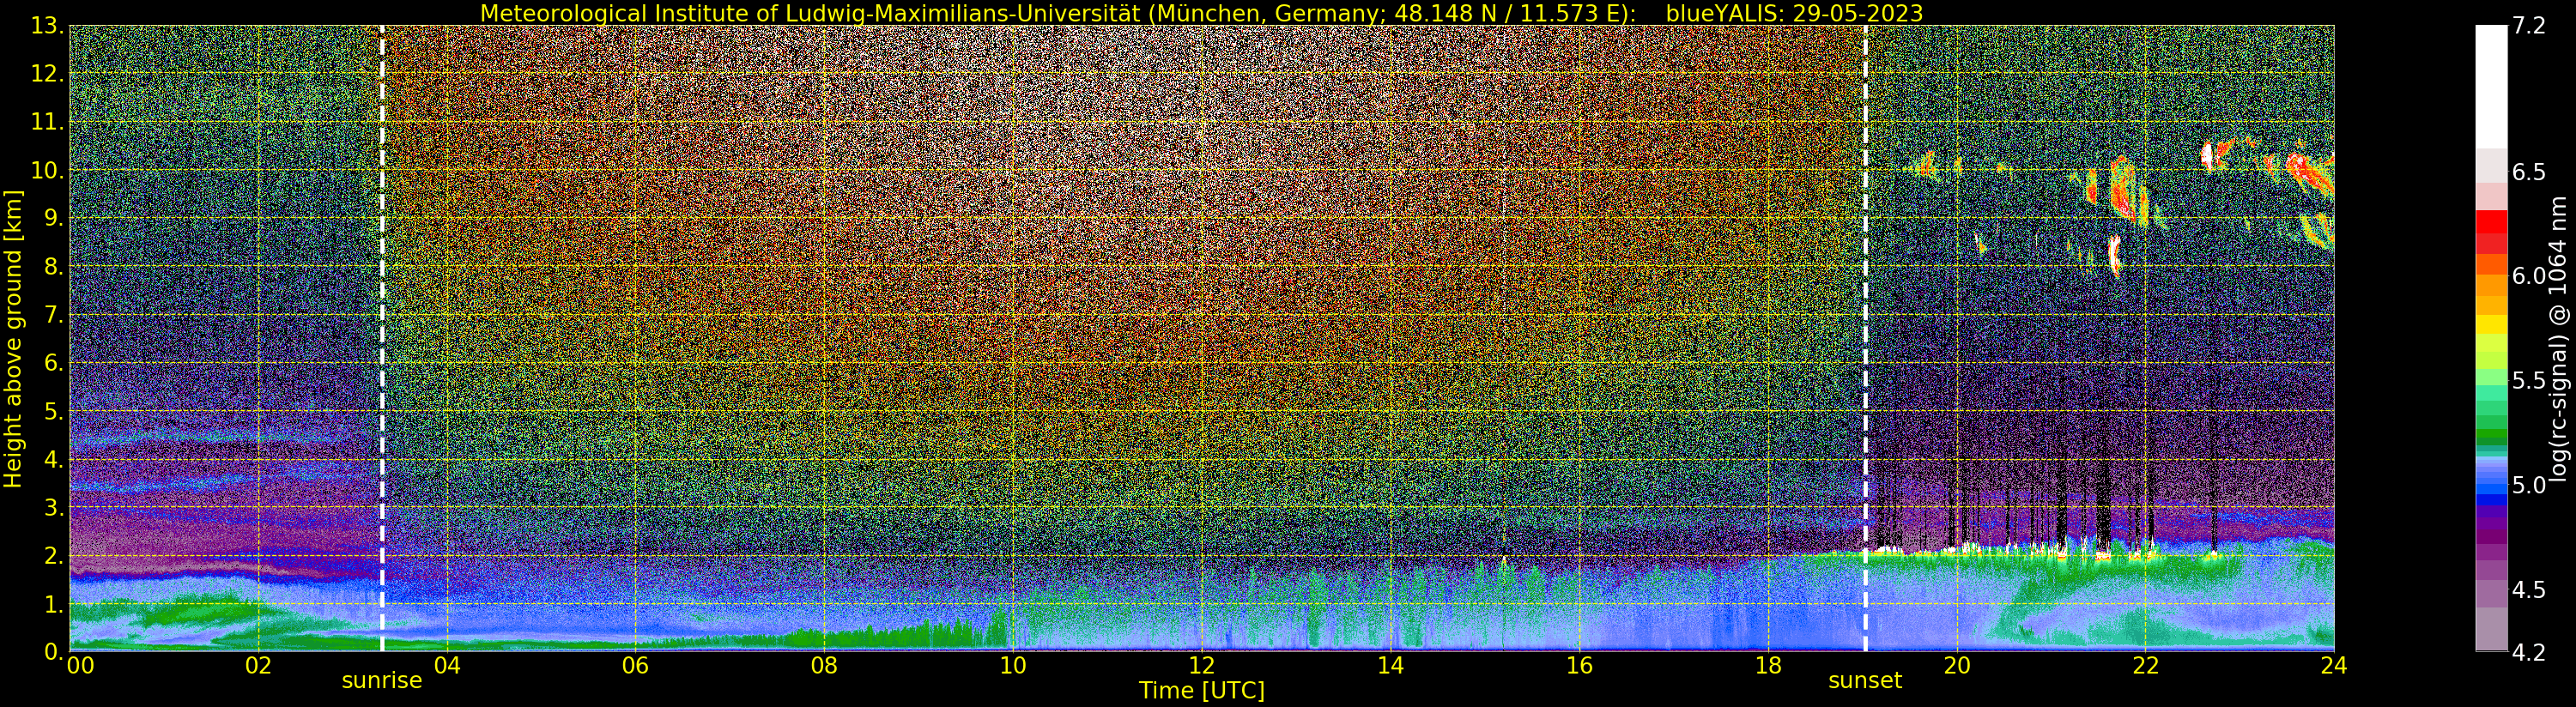Click the time axis tick label '14'
The image size is (2576, 707).
click(x=1390, y=666)
